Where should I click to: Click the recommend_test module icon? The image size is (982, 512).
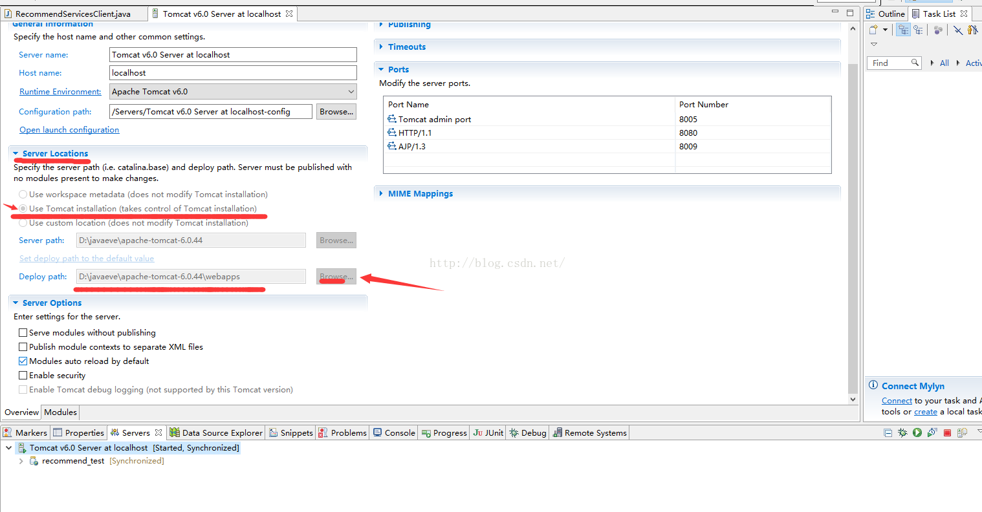point(34,461)
